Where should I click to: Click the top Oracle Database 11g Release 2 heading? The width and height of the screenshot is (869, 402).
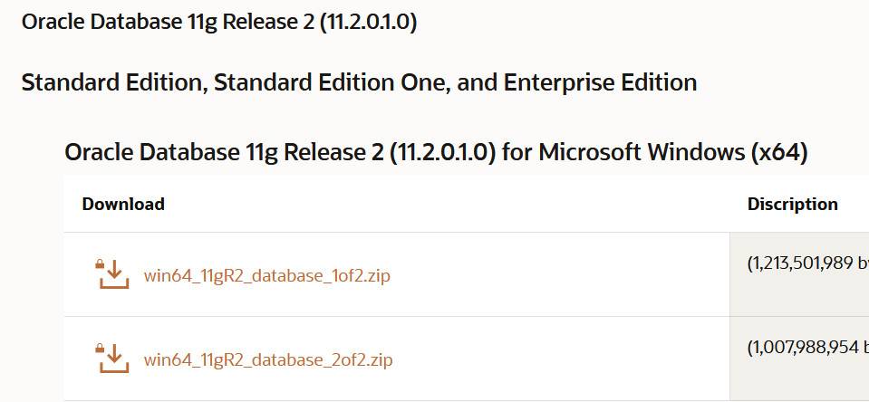coord(219,22)
